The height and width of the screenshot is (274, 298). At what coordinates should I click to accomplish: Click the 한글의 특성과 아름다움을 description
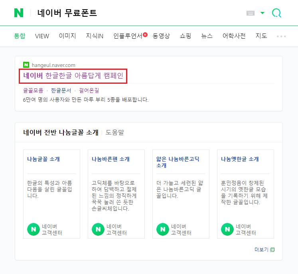tap(49, 189)
